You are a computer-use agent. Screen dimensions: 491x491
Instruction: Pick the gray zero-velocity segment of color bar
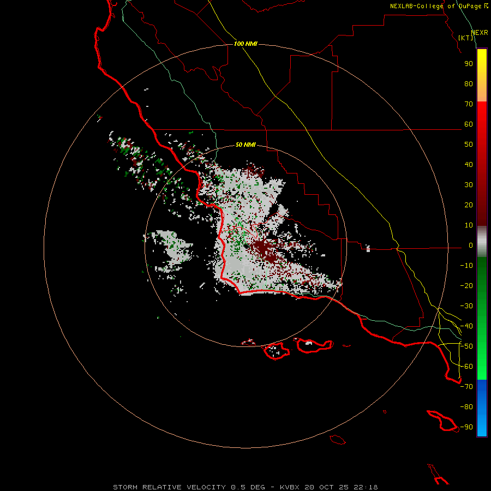click(482, 242)
